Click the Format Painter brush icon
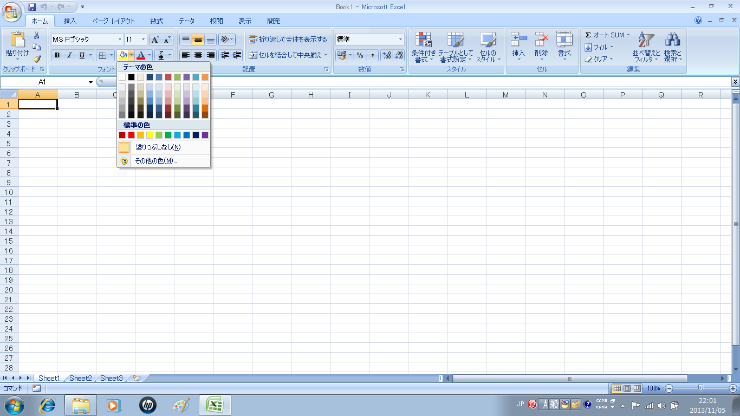740x416 pixels. click(37, 59)
